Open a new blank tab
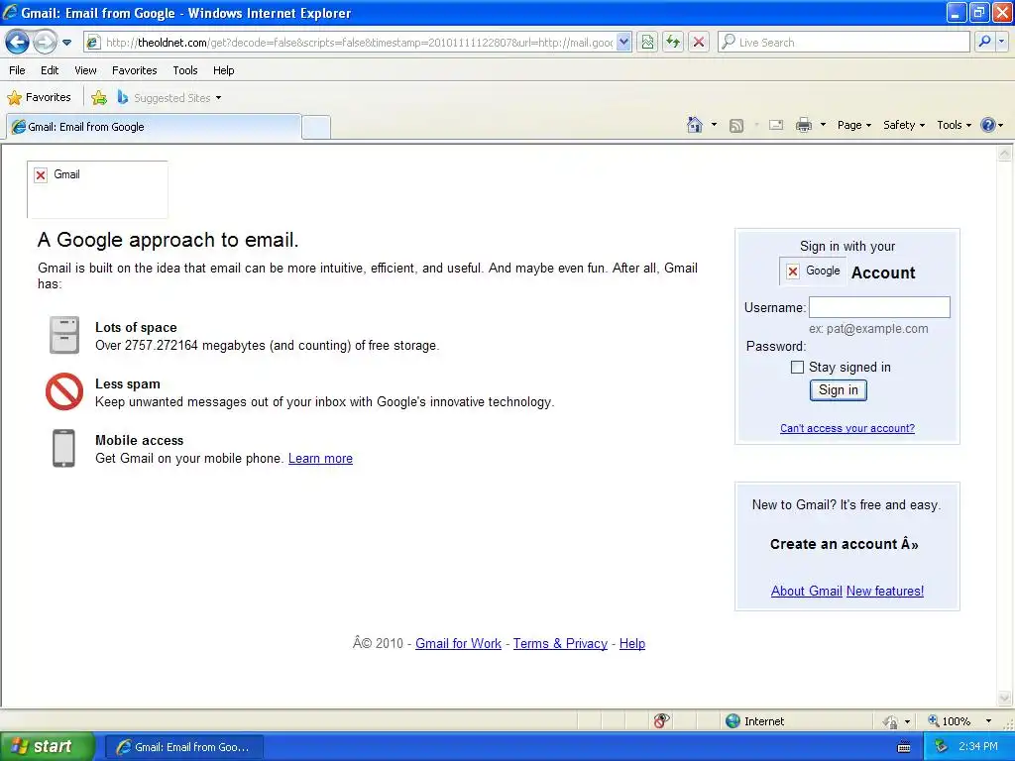Image resolution: width=1015 pixels, height=761 pixels. pos(316,127)
